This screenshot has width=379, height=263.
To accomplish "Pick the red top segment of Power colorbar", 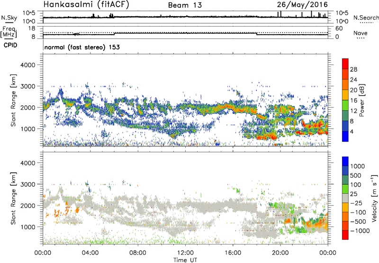I will point(345,64).
